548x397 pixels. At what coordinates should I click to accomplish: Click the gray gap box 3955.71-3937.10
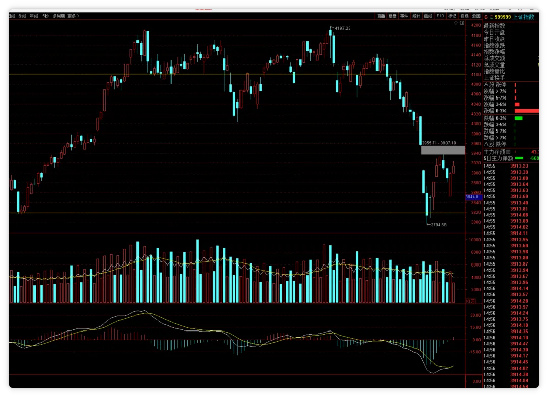pyautogui.click(x=443, y=150)
